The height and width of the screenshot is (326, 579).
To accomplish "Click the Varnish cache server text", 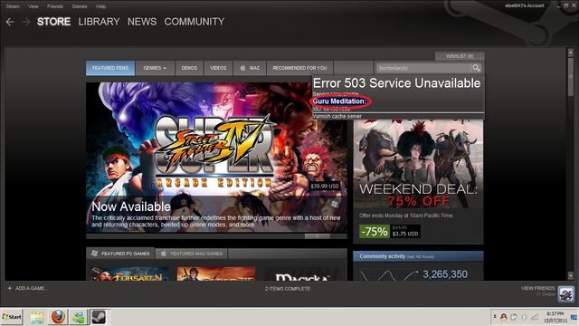I will coord(337,116).
